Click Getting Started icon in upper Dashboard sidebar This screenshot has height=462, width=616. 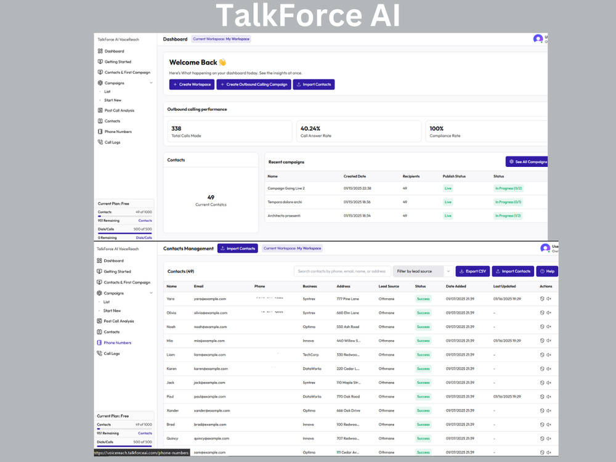click(x=100, y=62)
